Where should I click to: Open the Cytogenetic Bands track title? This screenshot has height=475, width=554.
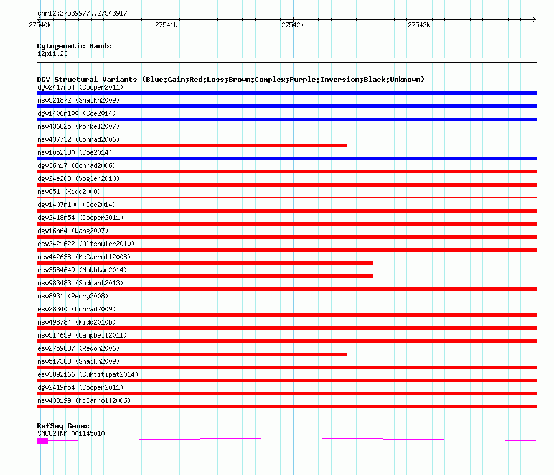coord(74,46)
